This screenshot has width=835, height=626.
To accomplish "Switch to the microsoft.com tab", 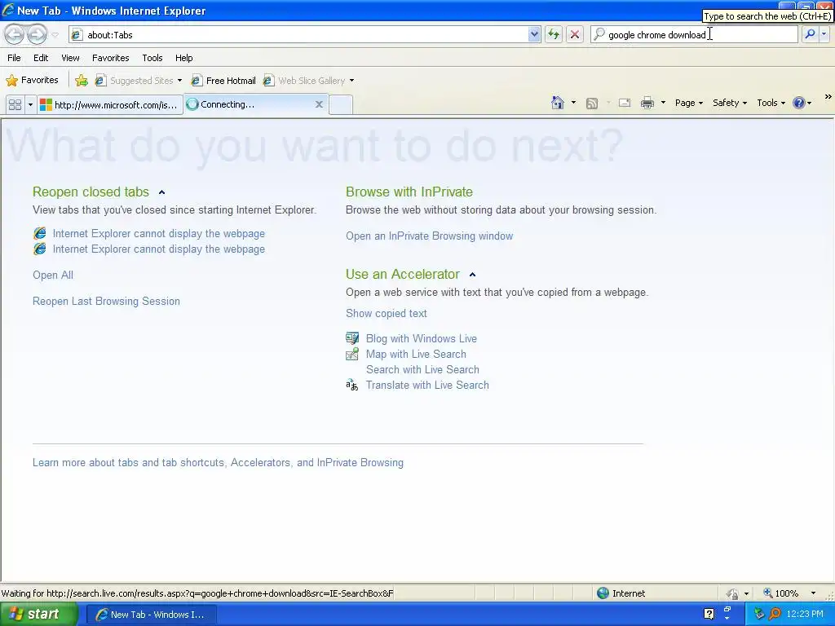I will [x=110, y=104].
